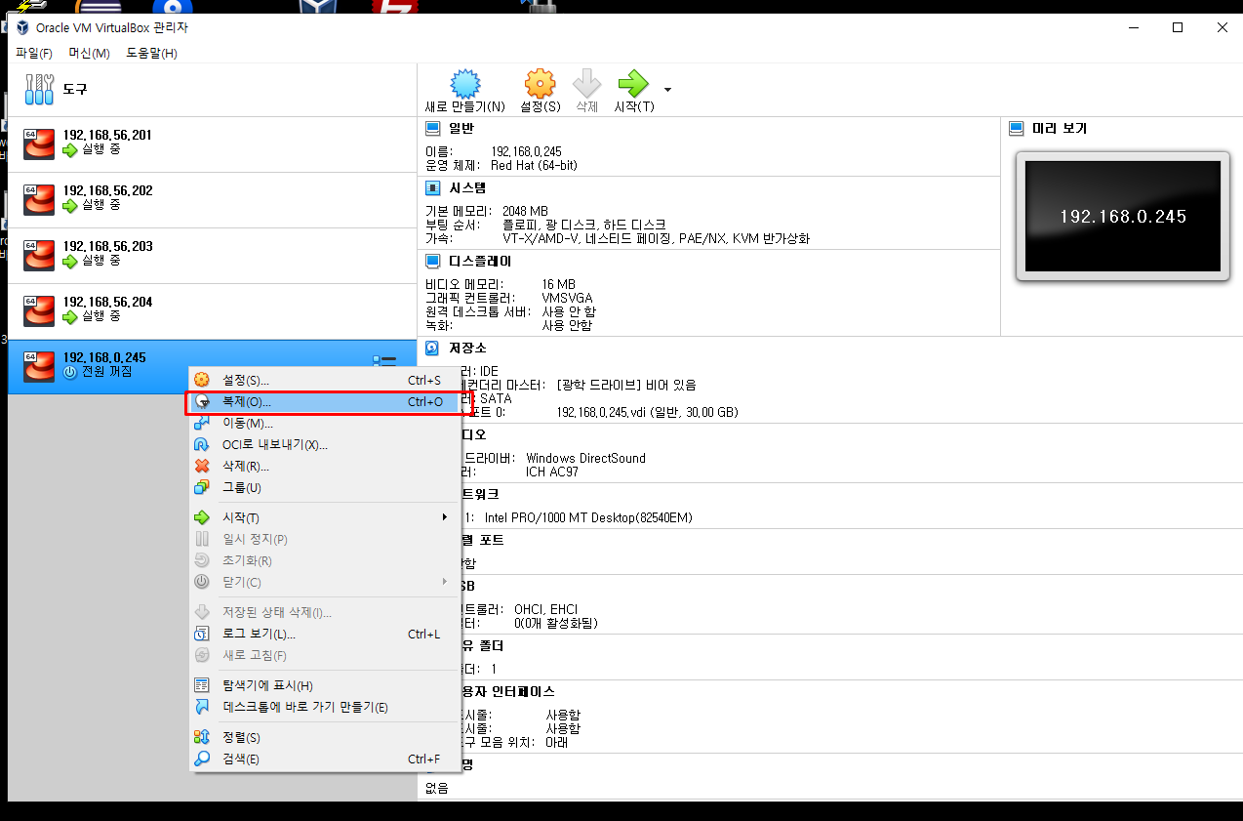Image resolution: width=1243 pixels, height=821 pixels.
Task: Choose 검색(E) in the context menu
Action: tap(325, 759)
